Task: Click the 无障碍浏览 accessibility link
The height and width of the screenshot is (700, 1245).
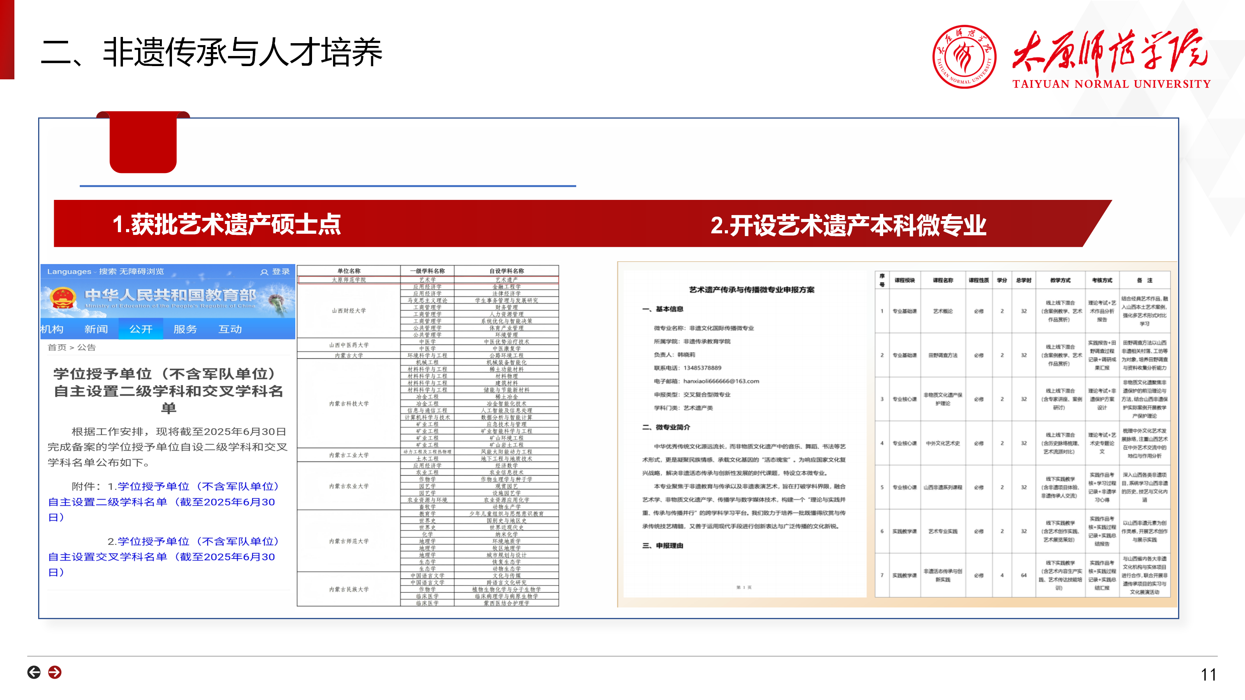Action: pos(142,271)
